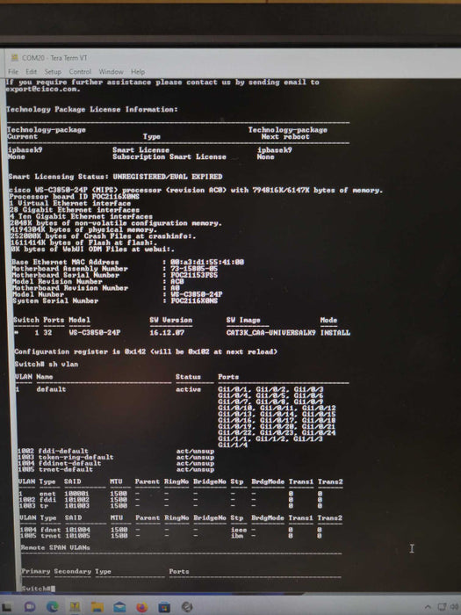Open the Chat app from taskbar
The height and width of the screenshot is (615, 461).
(30, 607)
